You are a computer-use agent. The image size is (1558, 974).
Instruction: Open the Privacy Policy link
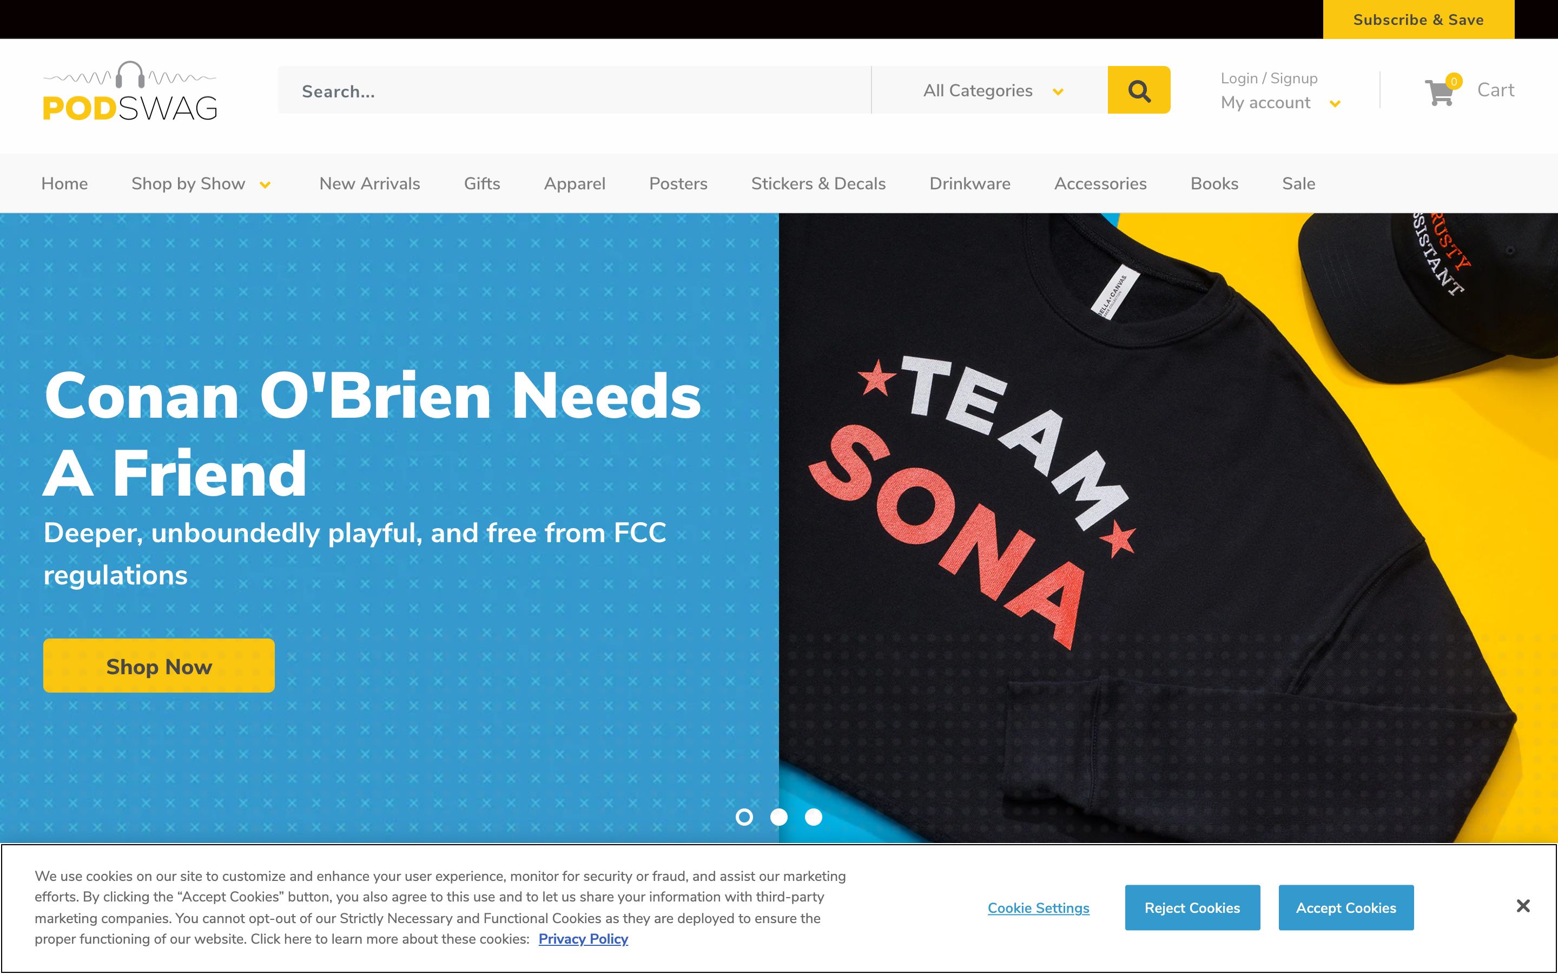pos(583,939)
